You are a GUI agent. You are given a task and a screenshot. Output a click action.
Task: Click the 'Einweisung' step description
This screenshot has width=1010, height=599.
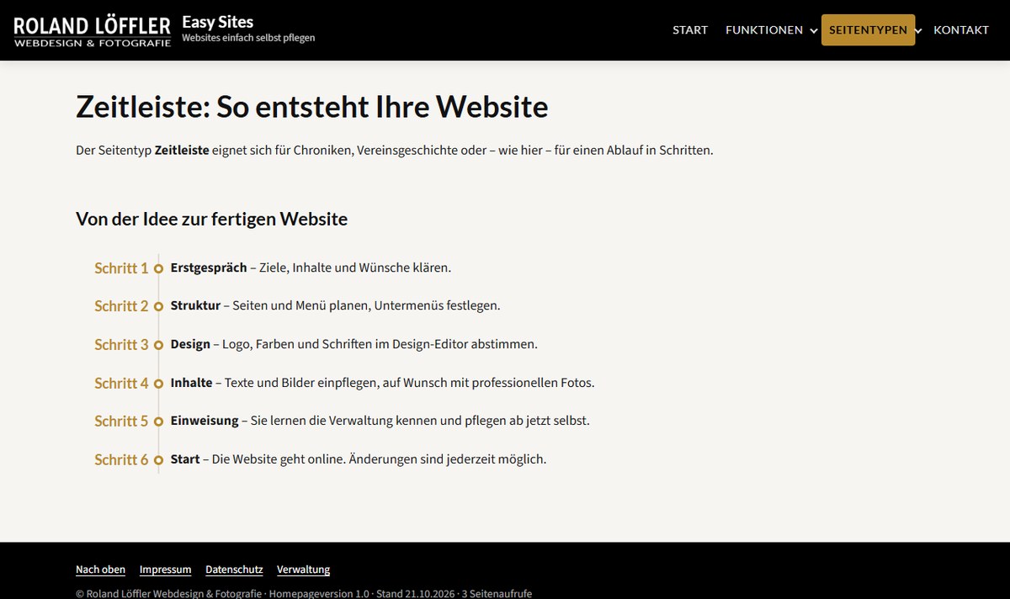point(380,421)
